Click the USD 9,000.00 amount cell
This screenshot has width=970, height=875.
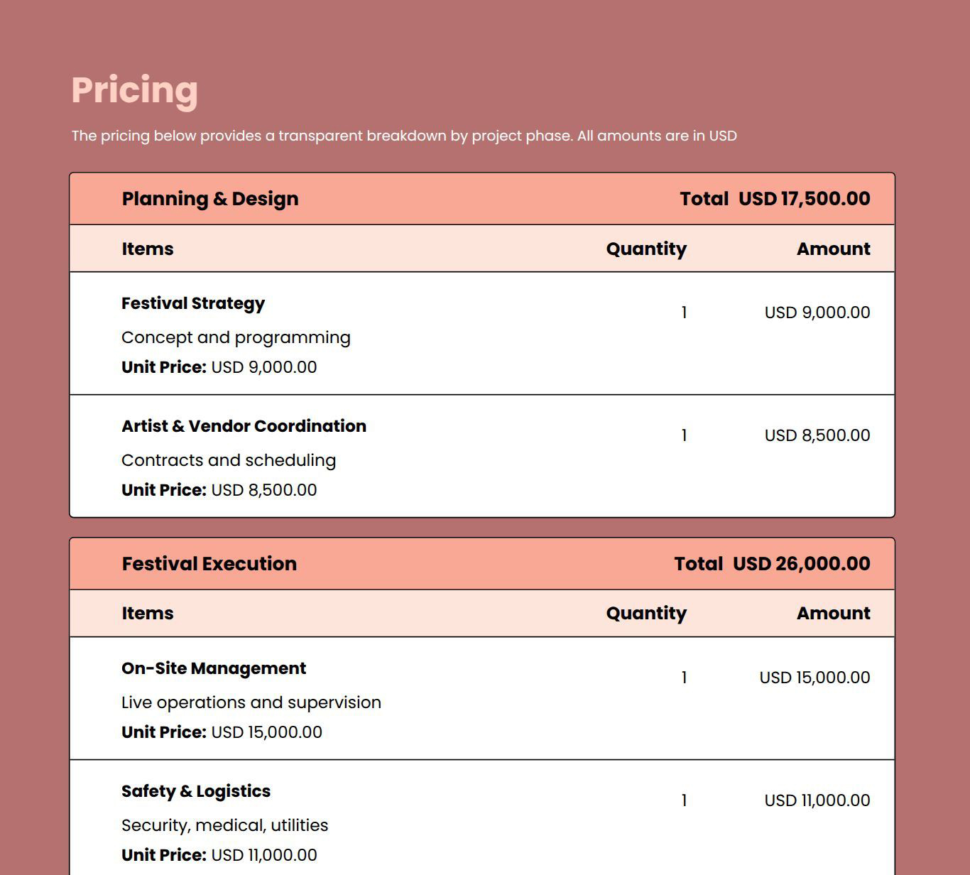pos(817,312)
